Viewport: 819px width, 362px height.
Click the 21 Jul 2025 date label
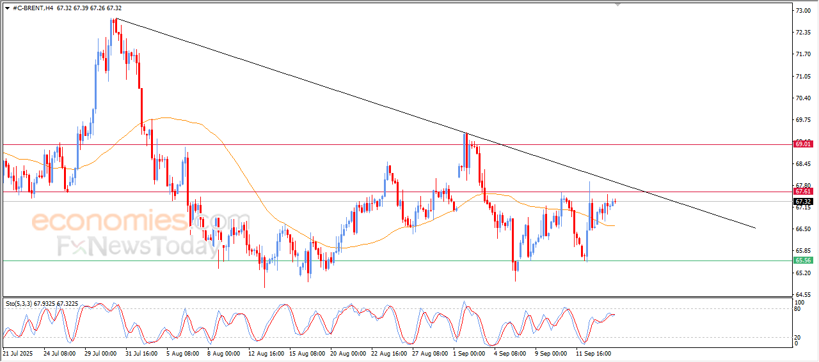point(17,352)
